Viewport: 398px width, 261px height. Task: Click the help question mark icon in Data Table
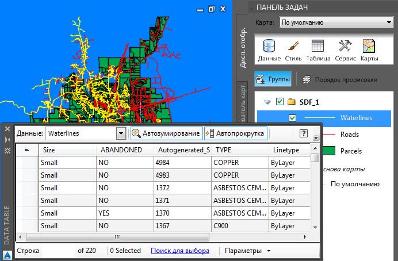304,133
